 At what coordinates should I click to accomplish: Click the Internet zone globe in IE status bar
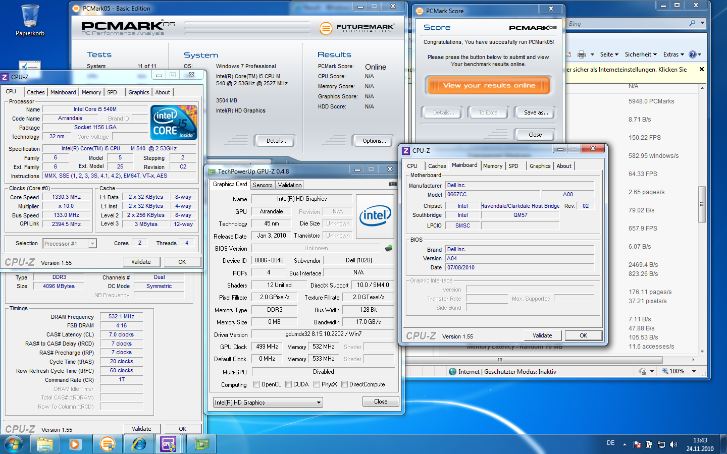pyautogui.click(x=452, y=371)
